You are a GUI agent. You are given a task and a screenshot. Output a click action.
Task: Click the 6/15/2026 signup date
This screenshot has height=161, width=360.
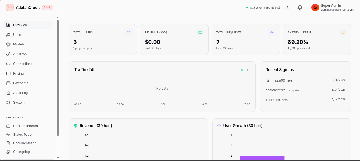[339, 80]
